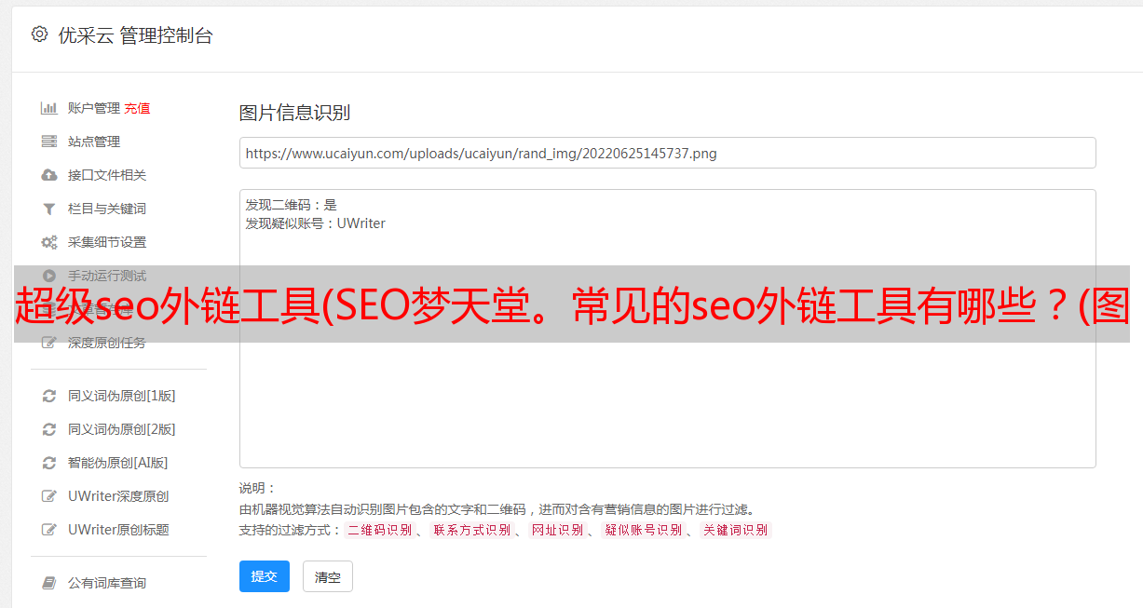Image resolution: width=1143 pixels, height=608 pixels.
Task: Open 深度原创任务
Action: click(107, 343)
